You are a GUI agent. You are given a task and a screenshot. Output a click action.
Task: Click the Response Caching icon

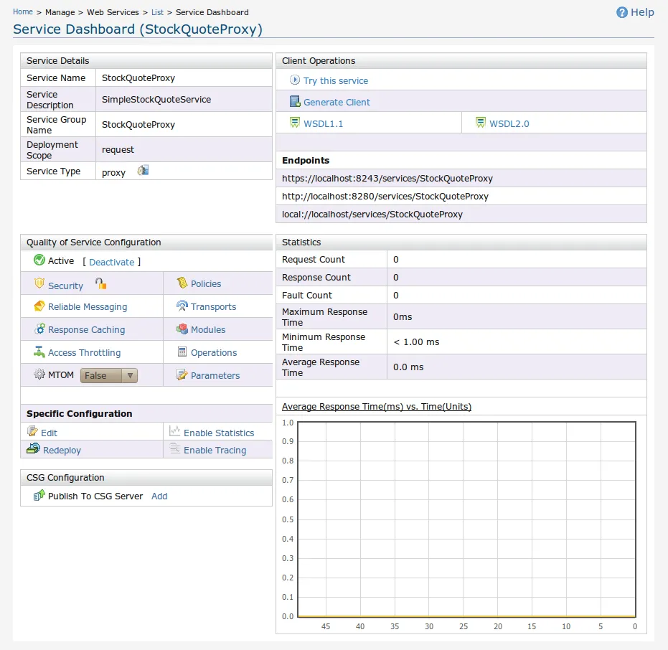(39, 329)
